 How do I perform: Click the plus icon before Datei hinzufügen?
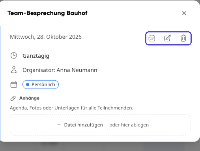pos(59,125)
